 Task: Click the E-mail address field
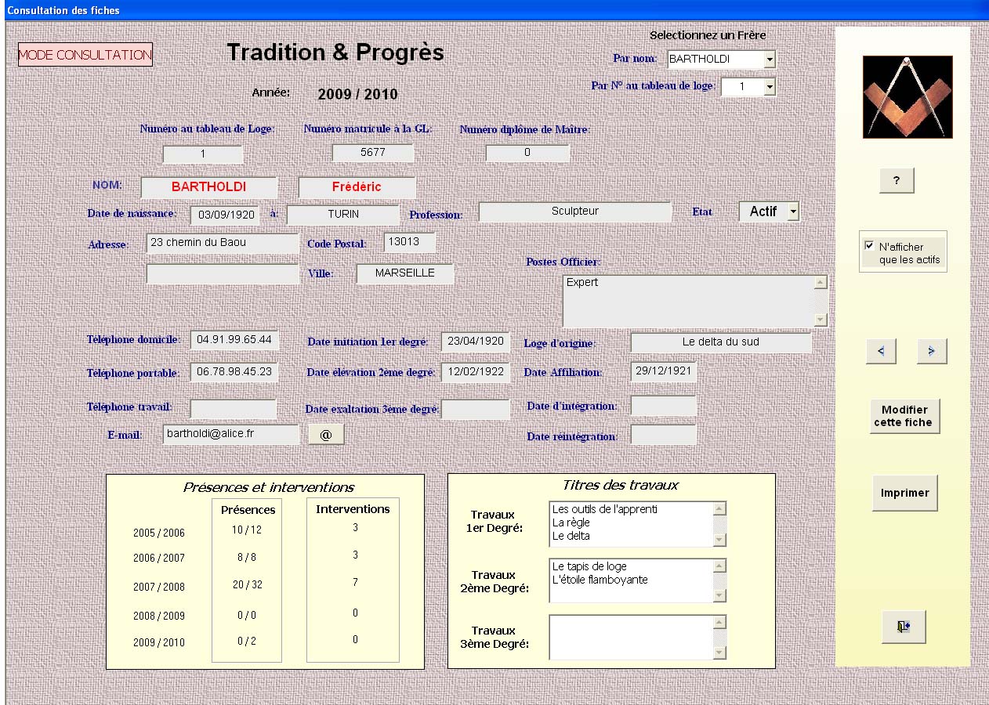(x=231, y=435)
